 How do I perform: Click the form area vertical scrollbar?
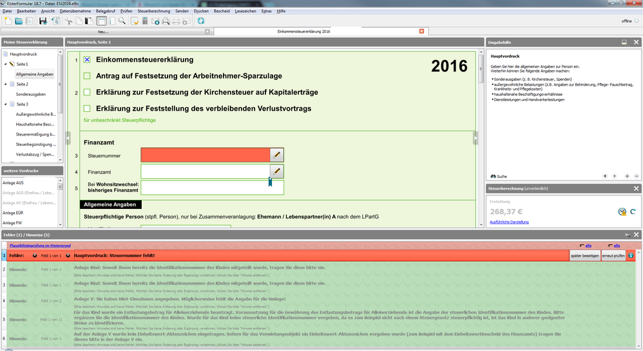481,138
